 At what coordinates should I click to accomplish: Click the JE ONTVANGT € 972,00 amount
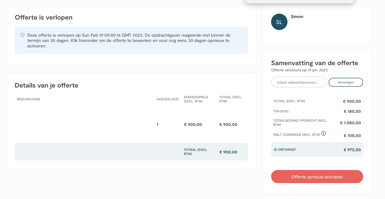pyautogui.click(x=352, y=150)
